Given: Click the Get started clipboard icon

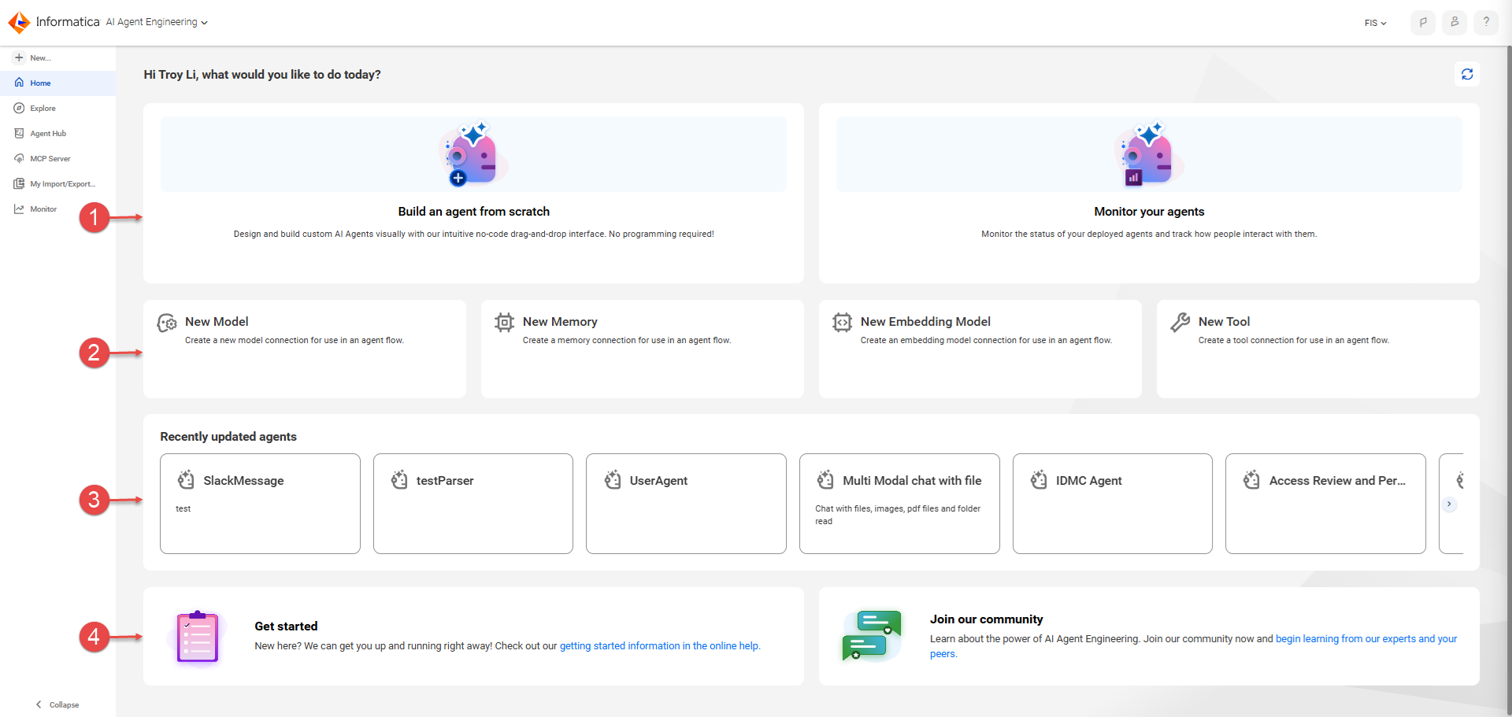Looking at the screenshot, I should [x=198, y=637].
